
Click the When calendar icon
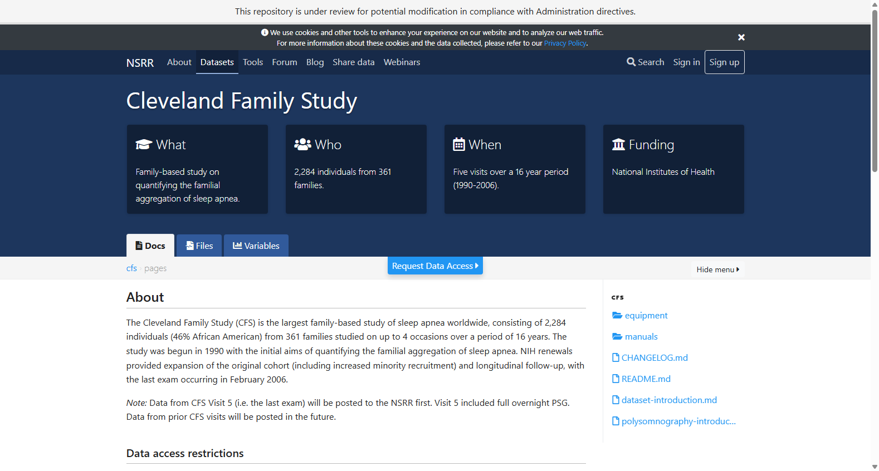click(x=459, y=145)
